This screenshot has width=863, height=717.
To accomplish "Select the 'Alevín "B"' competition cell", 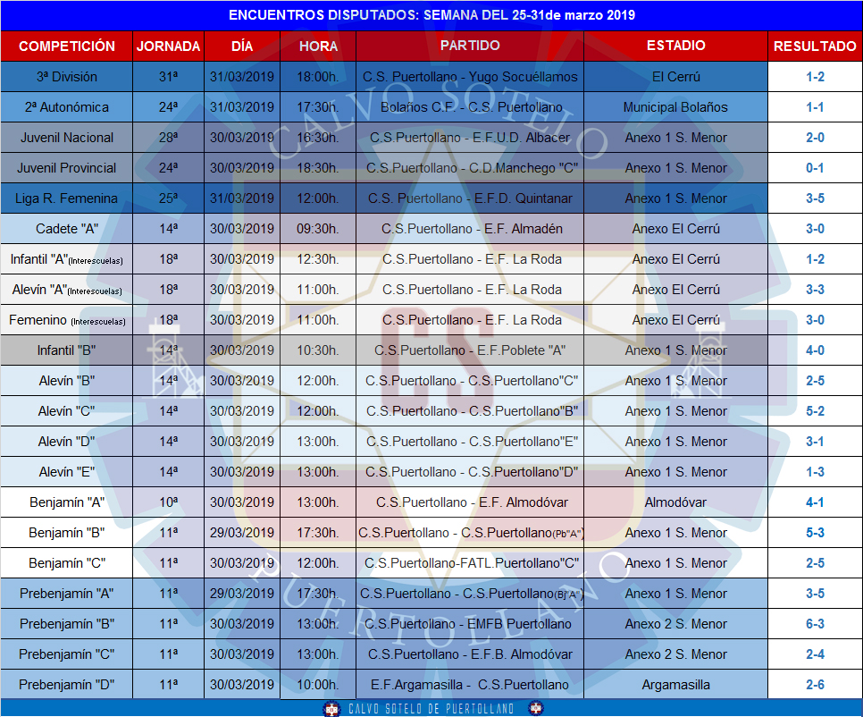I will tap(67, 381).
